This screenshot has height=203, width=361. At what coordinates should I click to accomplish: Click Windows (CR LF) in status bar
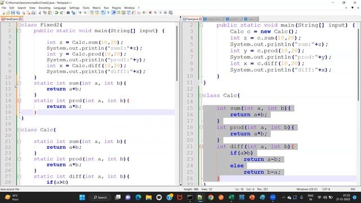click(307, 189)
